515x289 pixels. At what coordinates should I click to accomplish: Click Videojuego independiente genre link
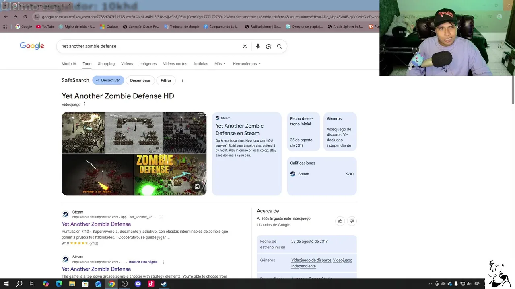tap(322, 263)
